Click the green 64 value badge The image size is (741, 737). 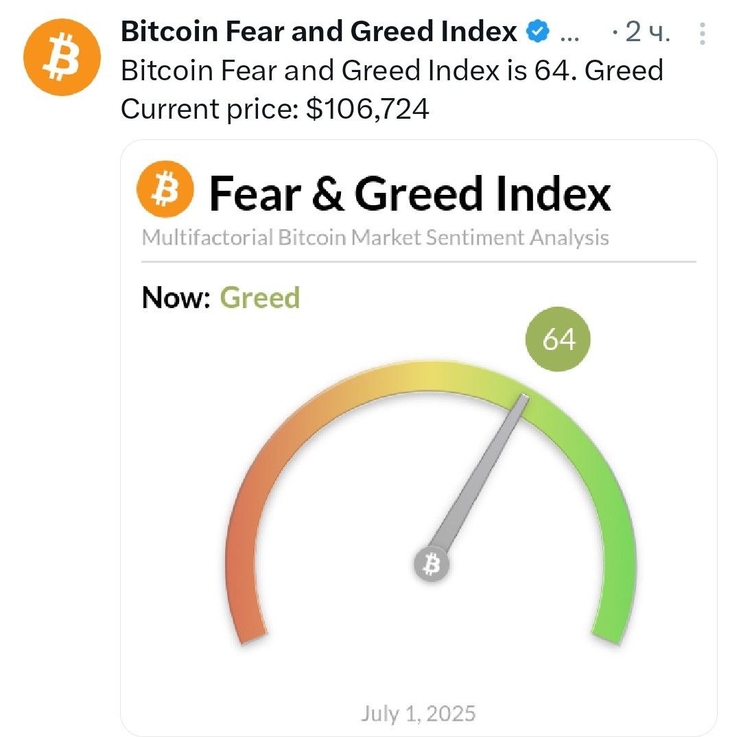558,339
